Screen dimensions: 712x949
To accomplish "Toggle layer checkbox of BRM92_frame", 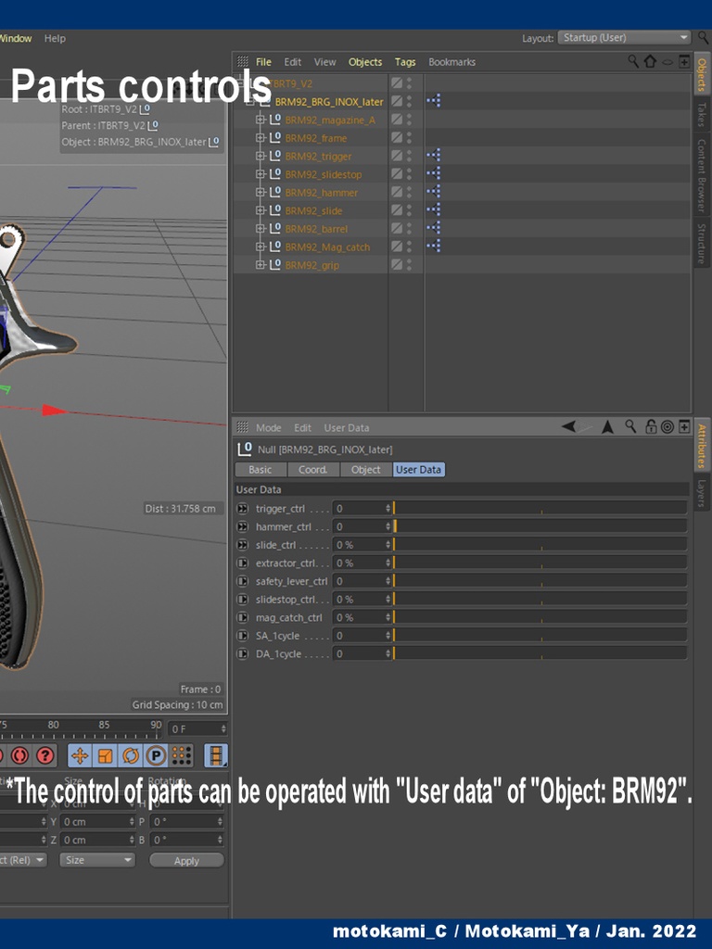I will pos(397,137).
